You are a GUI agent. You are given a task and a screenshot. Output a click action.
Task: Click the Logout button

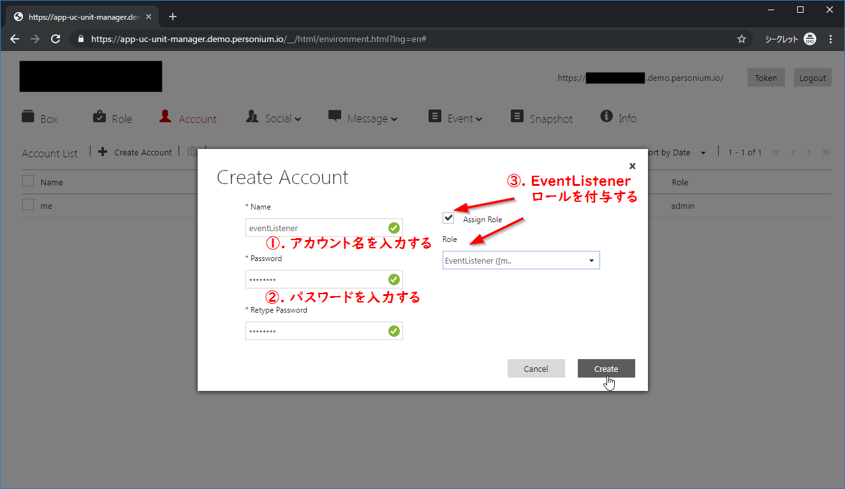point(812,78)
